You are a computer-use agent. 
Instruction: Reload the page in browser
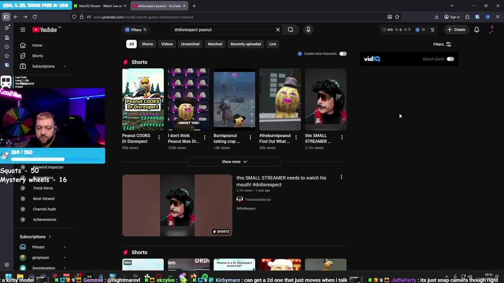[35, 17]
